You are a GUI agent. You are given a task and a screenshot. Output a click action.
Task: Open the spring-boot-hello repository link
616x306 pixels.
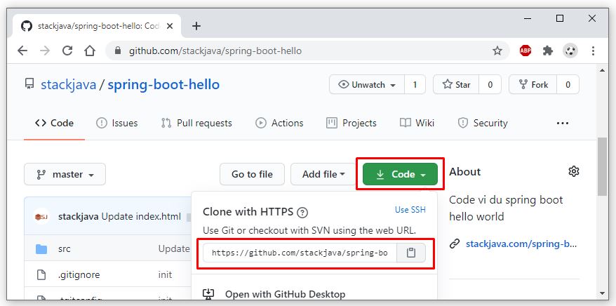tap(163, 85)
